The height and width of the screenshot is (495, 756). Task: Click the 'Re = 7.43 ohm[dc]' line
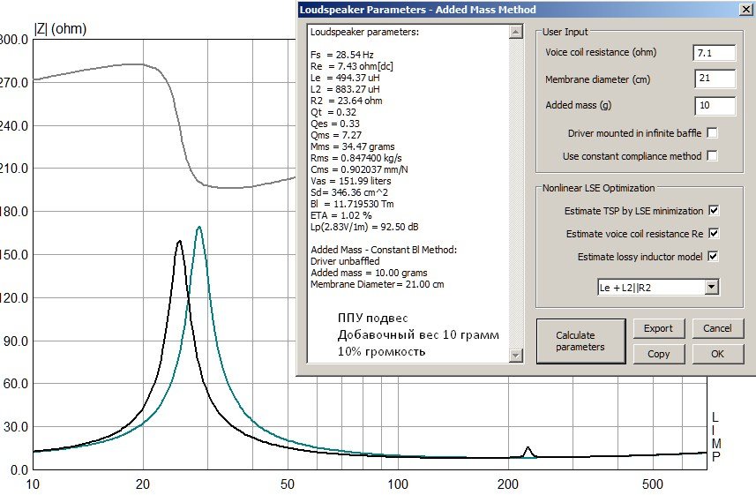pyautogui.click(x=351, y=66)
